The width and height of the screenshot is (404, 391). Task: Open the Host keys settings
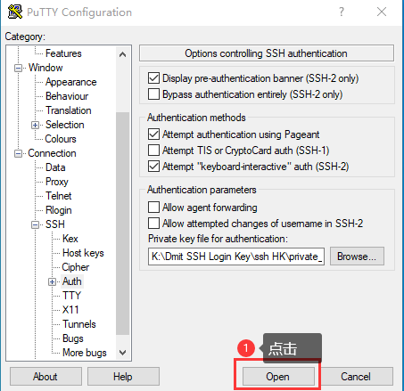coord(83,253)
